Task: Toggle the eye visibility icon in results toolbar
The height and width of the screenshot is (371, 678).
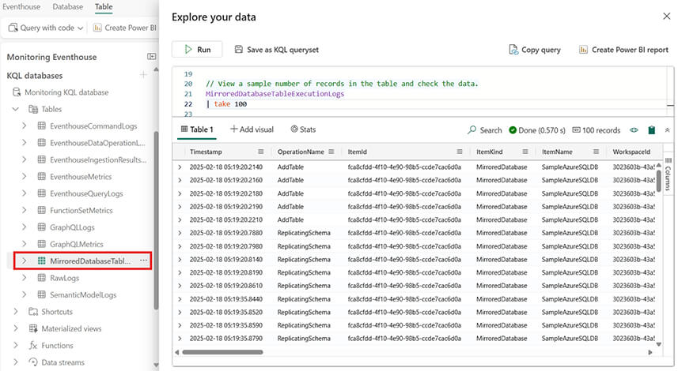Action: 634,129
